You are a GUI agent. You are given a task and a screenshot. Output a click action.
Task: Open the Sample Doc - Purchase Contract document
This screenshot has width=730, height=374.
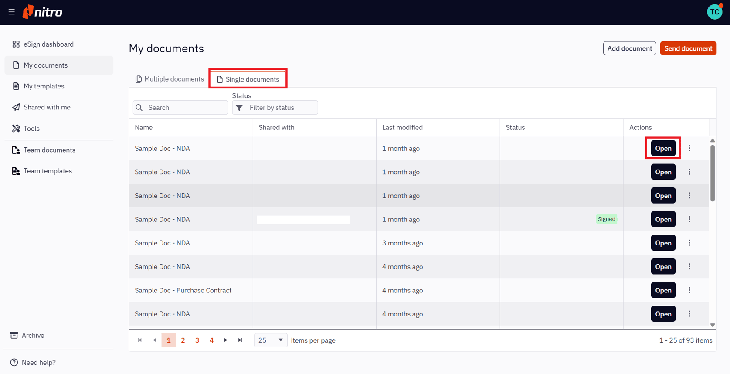click(x=663, y=290)
